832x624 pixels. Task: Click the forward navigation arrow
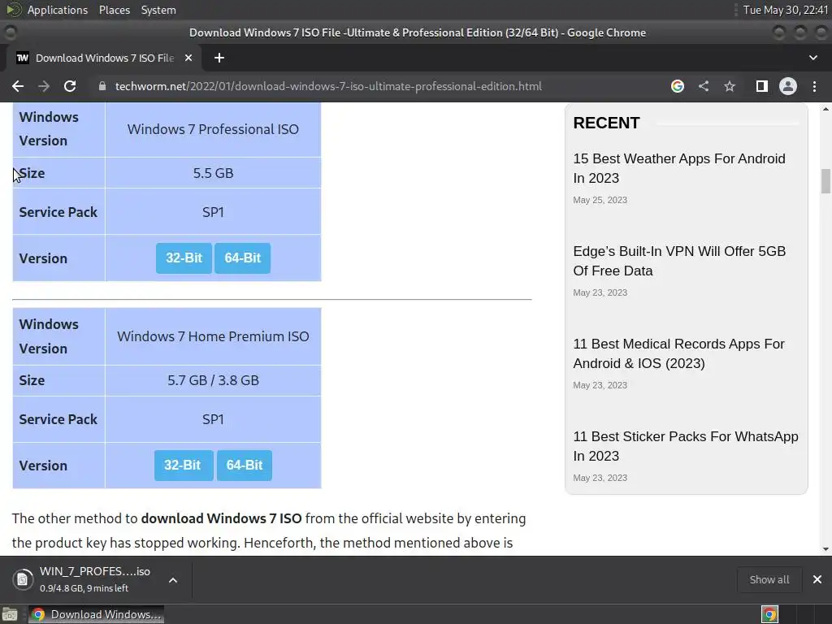(44, 86)
